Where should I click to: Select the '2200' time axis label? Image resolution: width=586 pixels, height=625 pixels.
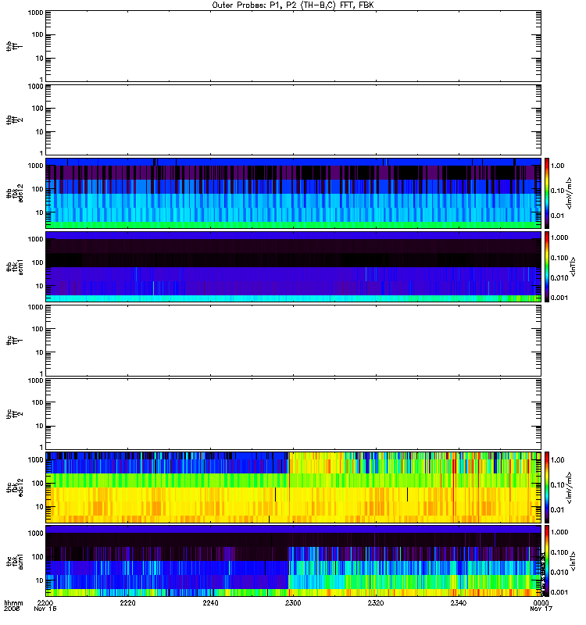pos(45,602)
